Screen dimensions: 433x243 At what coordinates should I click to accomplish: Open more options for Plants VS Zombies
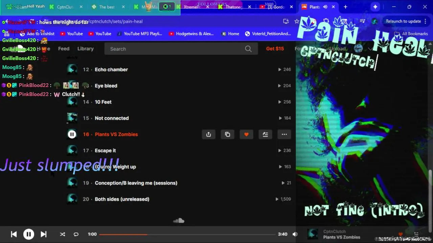284,134
